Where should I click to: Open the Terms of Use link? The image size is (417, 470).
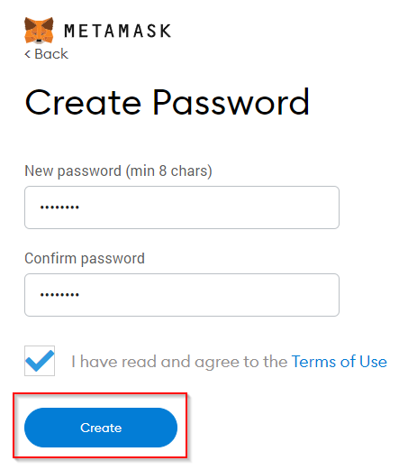[x=340, y=362]
